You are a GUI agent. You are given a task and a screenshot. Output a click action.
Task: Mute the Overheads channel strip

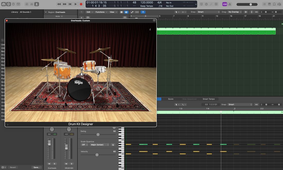pyautogui.click(x=49, y=164)
